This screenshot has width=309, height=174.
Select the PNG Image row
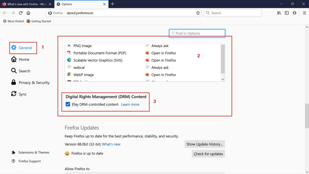(x=143, y=46)
